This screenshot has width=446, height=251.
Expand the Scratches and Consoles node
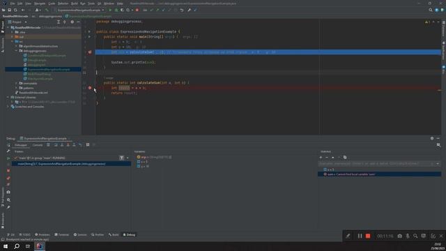tap(8, 107)
